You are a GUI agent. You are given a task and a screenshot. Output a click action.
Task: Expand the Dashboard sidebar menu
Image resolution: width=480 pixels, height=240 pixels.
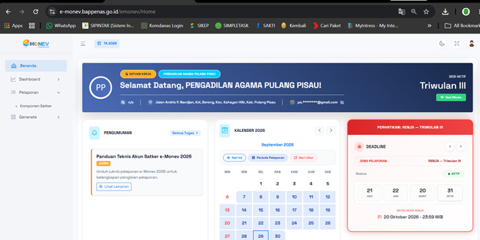point(36,79)
